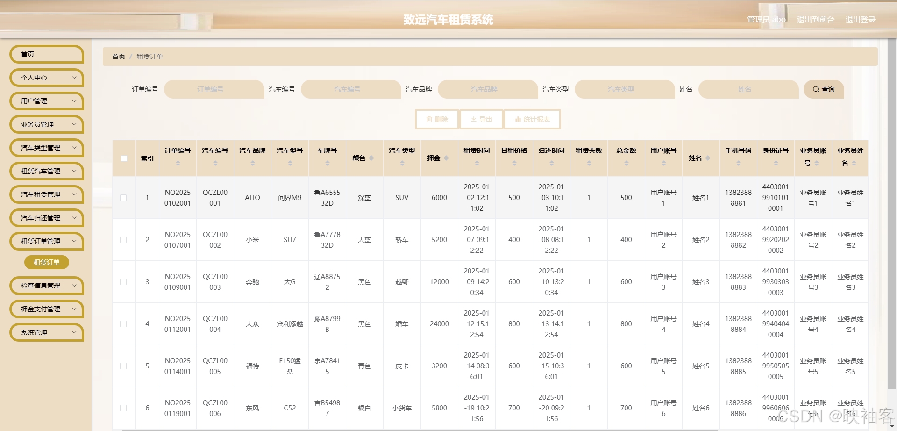
Task: Focus the 姓名 search field
Action: tap(748, 89)
